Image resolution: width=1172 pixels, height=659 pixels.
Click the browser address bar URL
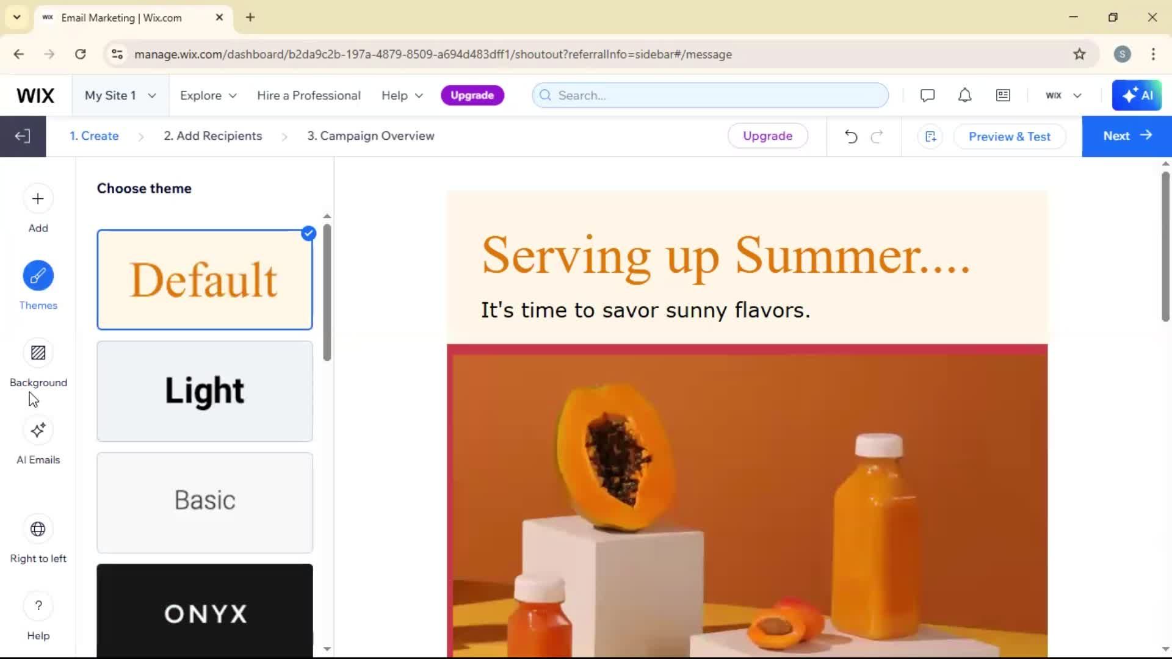(x=433, y=54)
